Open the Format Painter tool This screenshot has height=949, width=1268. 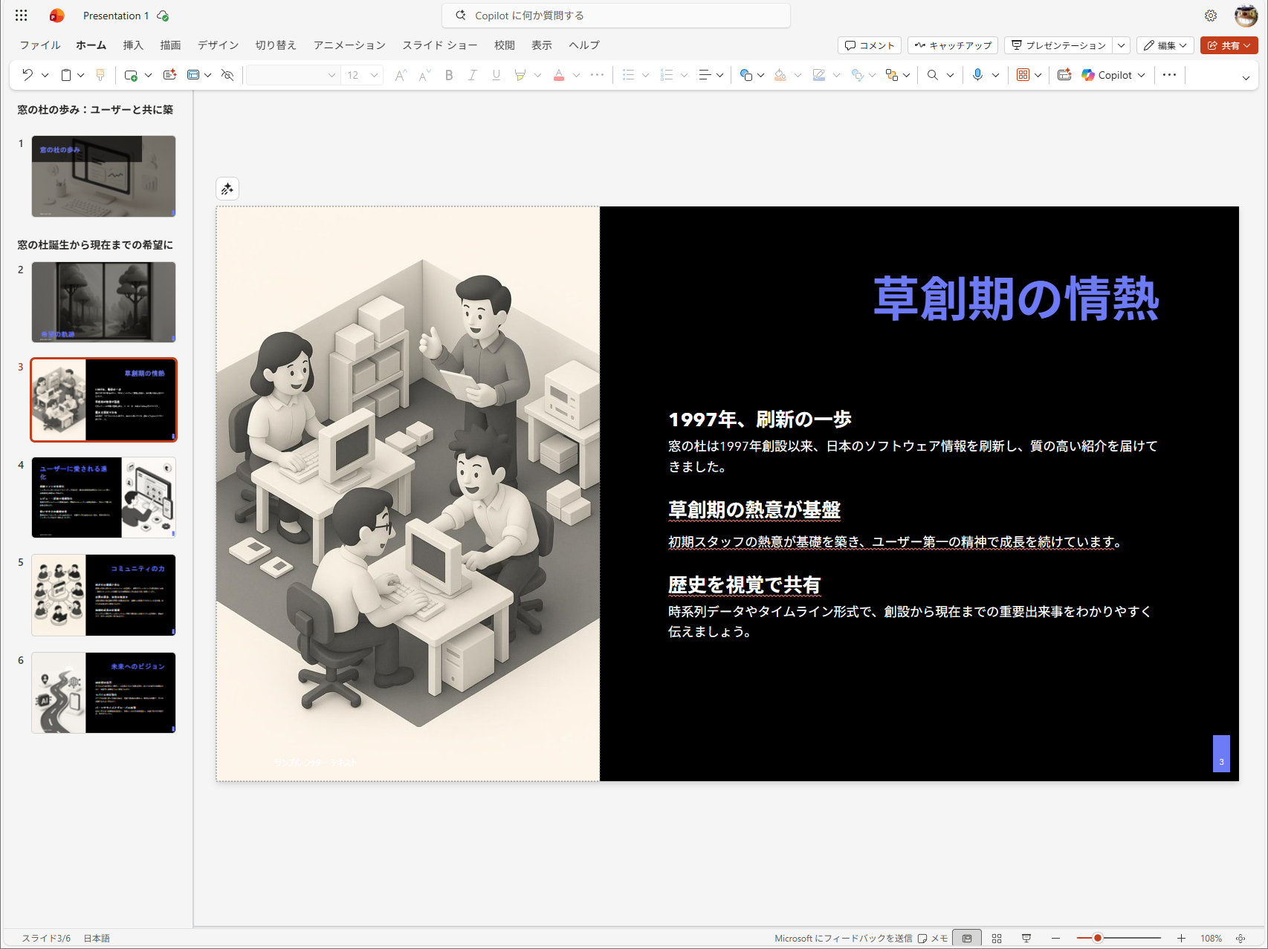[100, 74]
